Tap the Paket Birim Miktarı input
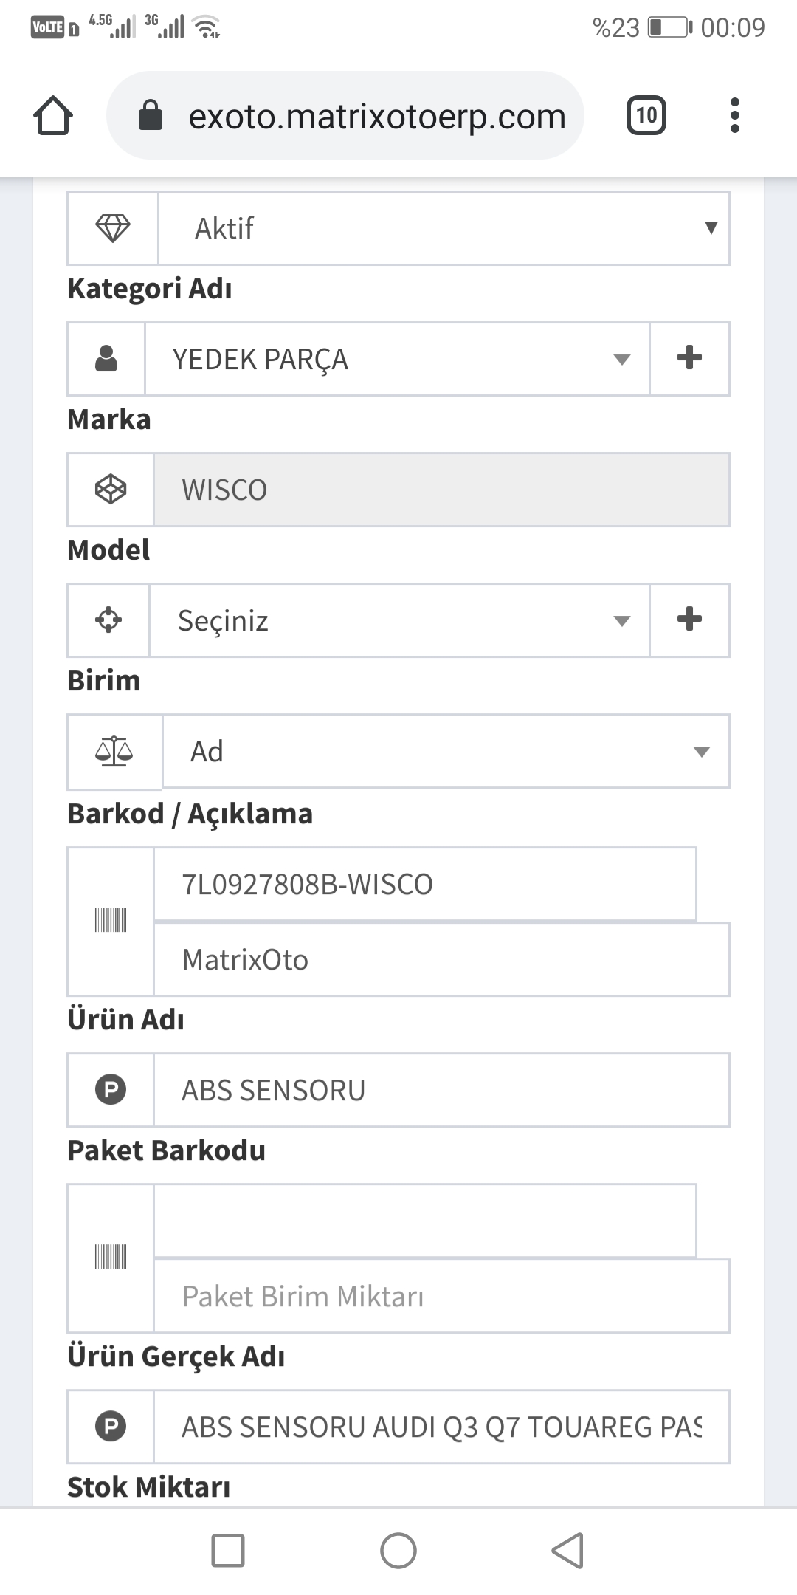Viewport: 797px width, 1595px height. [x=441, y=1297]
